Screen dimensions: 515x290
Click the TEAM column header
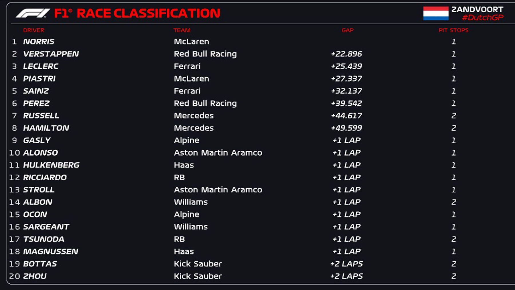182,30
